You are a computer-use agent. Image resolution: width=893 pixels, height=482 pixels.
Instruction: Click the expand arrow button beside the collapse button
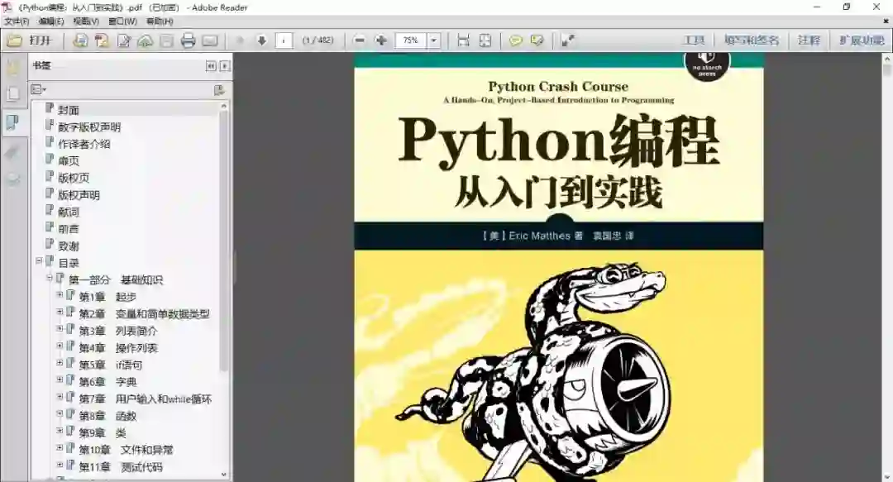(225, 66)
